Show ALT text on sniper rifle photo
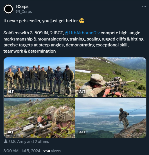Viewport: 149px width, 155px height. coord(82,92)
